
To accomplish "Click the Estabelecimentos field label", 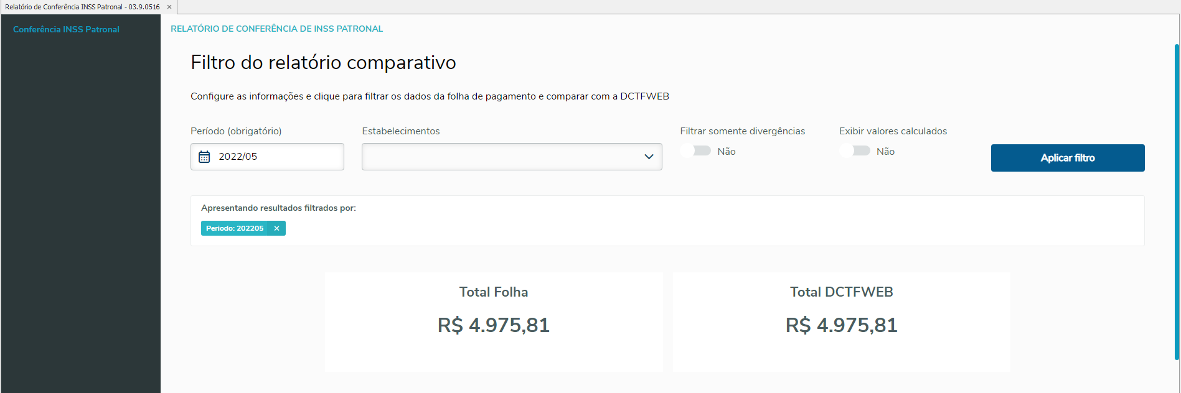I will tap(401, 131).
